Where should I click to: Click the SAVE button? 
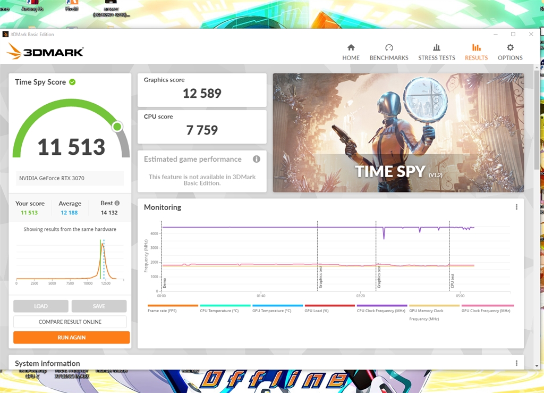pyautogui.click(x=99, y=306)
